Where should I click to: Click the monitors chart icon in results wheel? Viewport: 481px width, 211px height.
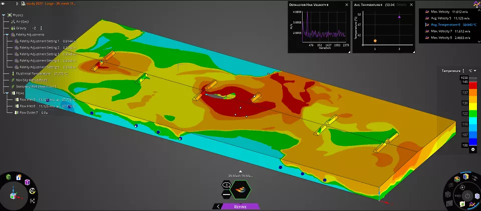[x=472, y=204]
